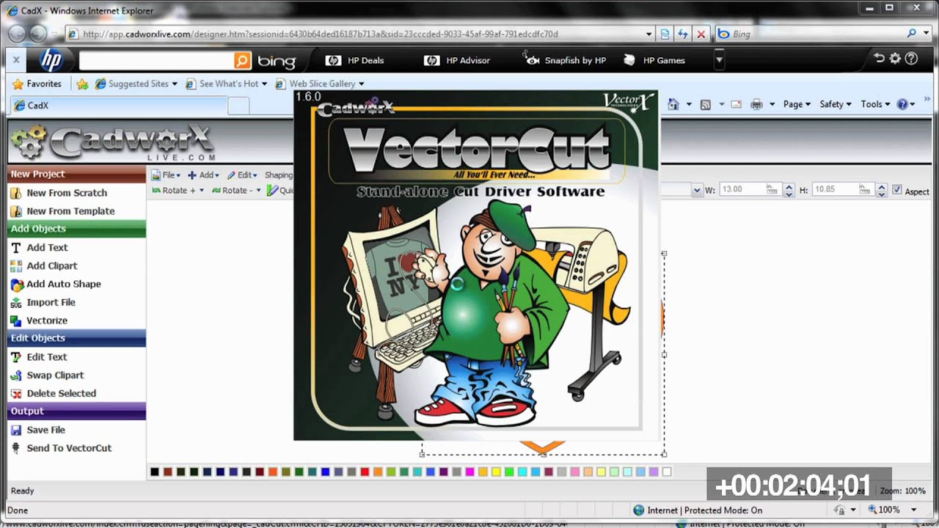Click Add to Favorites Bar star icon
This screenshot has height=528, width=939.
coord(82,84)
